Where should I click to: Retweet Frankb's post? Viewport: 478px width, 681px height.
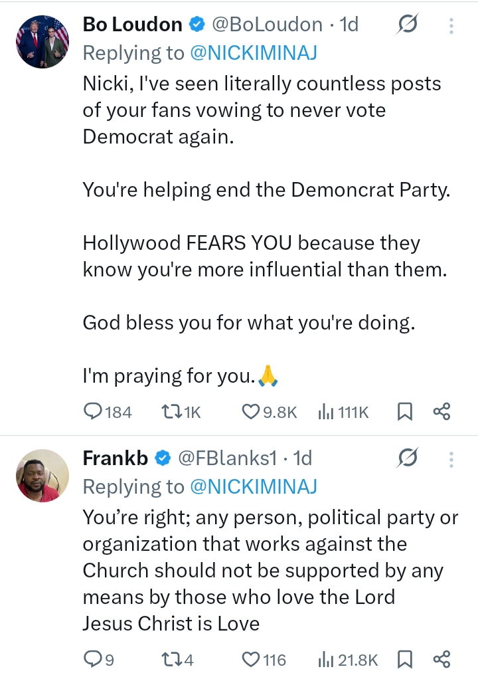[177, 660]
